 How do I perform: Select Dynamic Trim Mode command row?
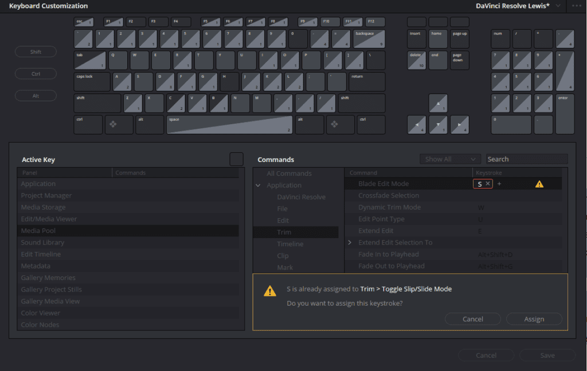pos(453,207)
